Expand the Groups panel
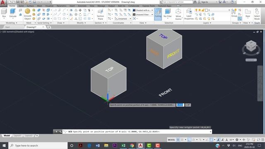The image size is (265, 149). click(x=236, y=23)
